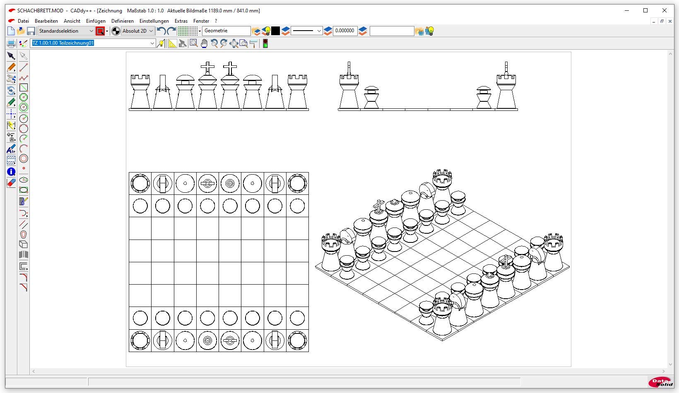Open the Definieren menu
Screen dimensions: 679x393
point(123,21)
